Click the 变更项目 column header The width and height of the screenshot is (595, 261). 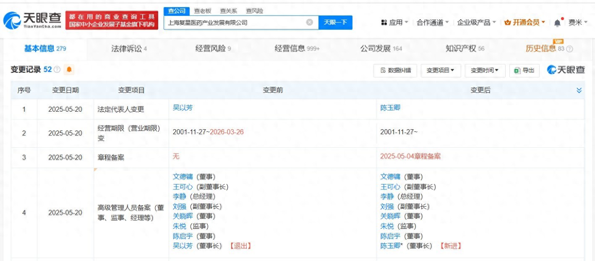131,90
